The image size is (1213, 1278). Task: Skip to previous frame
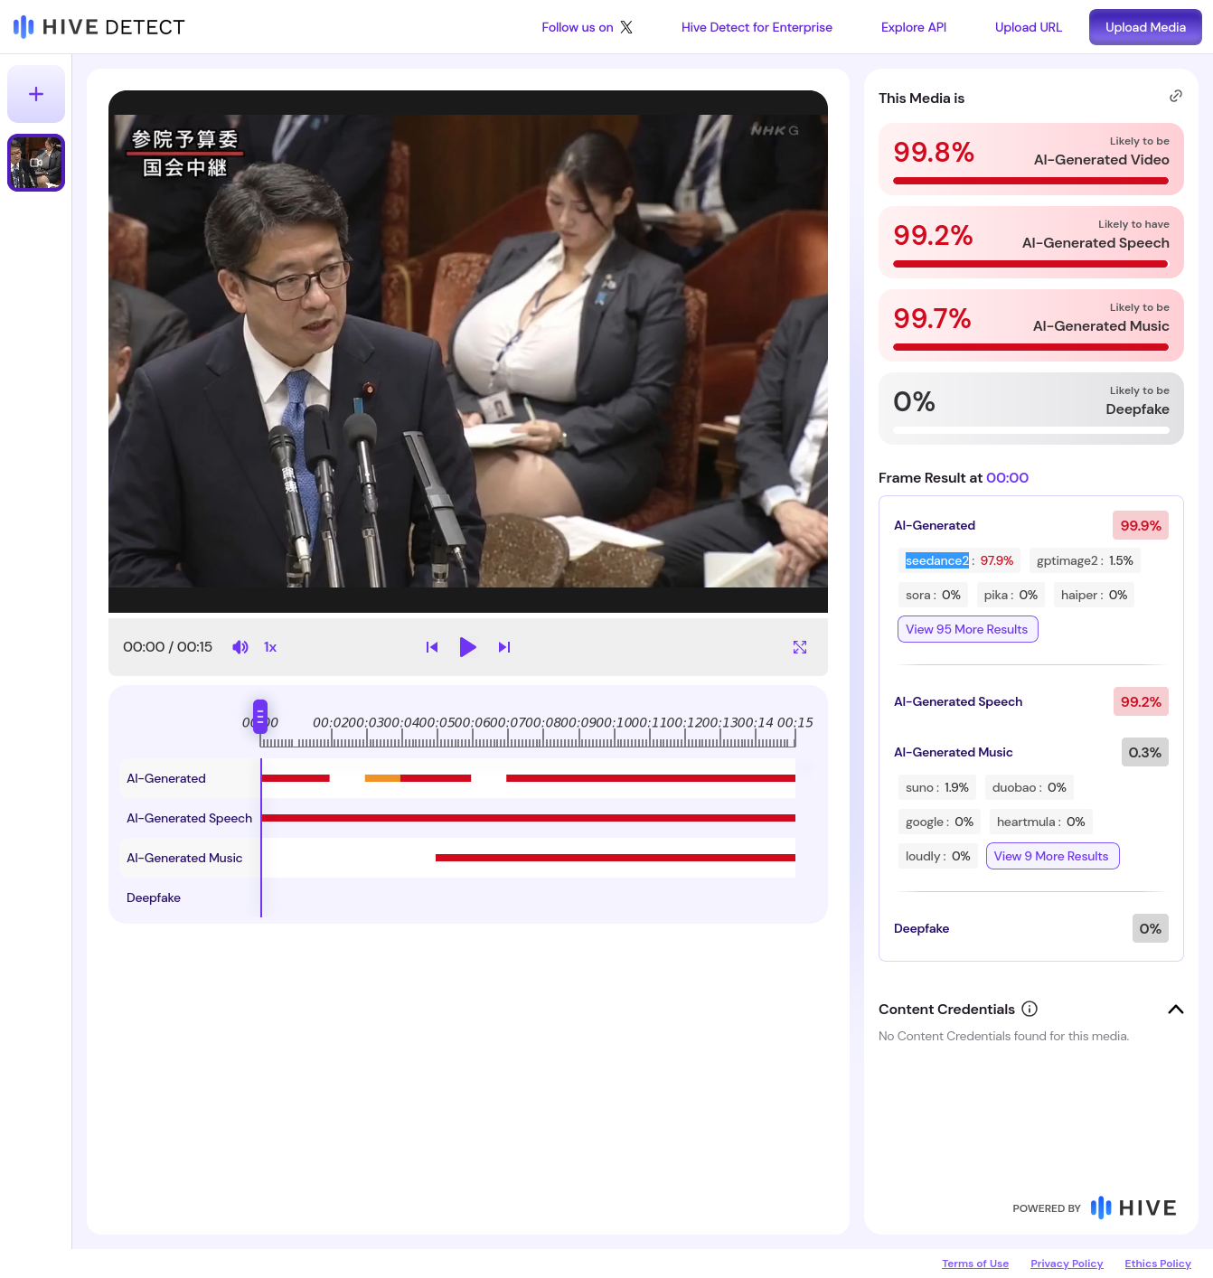[x=432, y=647]
